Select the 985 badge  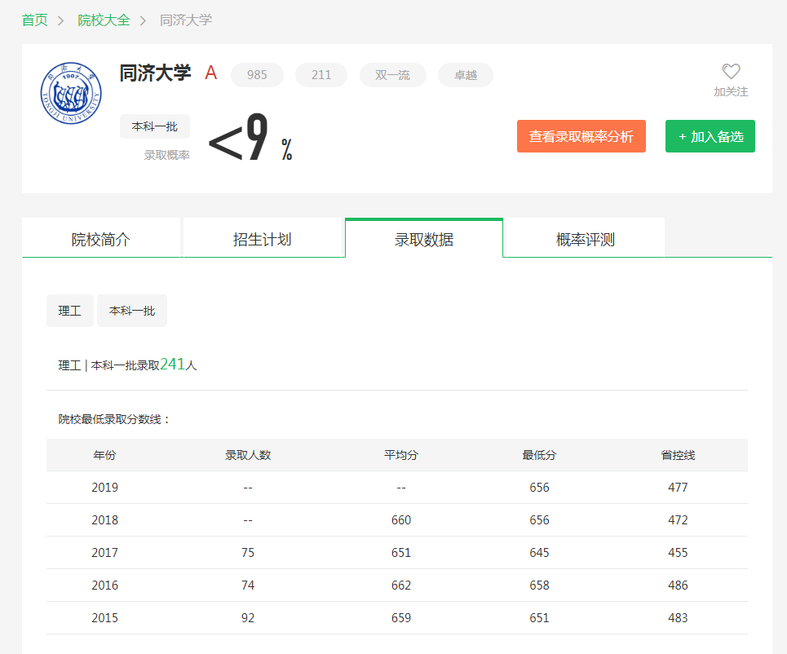pos(257,74)
